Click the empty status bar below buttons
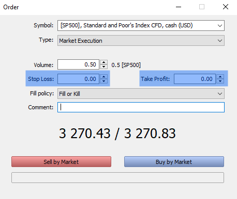 pyautogui.click(x=117, y=177)
